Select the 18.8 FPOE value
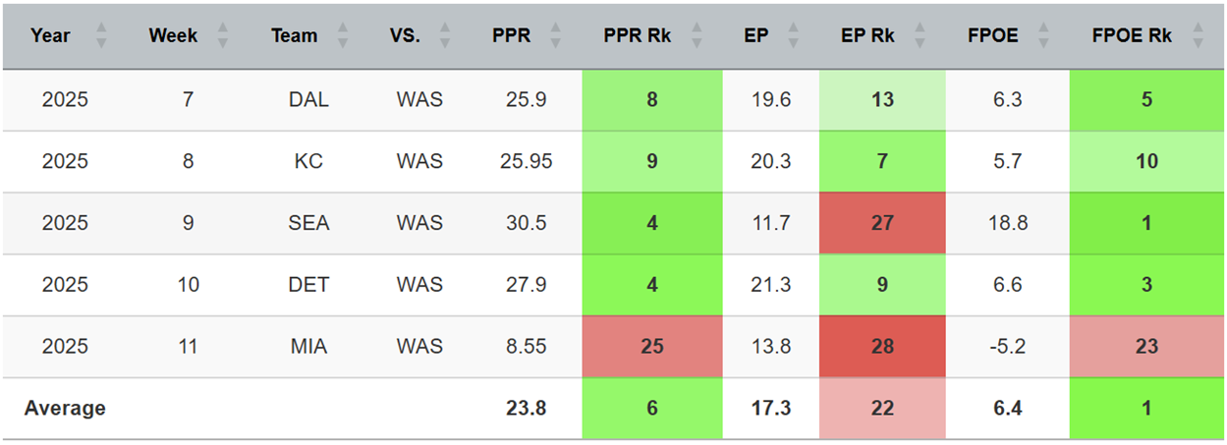 [x=1008, y=223]
